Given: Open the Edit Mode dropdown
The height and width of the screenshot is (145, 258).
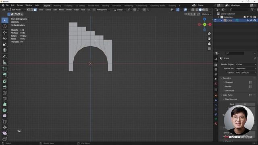Looking at the screenshot, I should pos(17,10).
